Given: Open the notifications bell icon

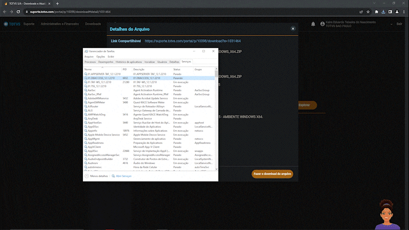Looking at the screenshot, I should (x=313, y=24).
